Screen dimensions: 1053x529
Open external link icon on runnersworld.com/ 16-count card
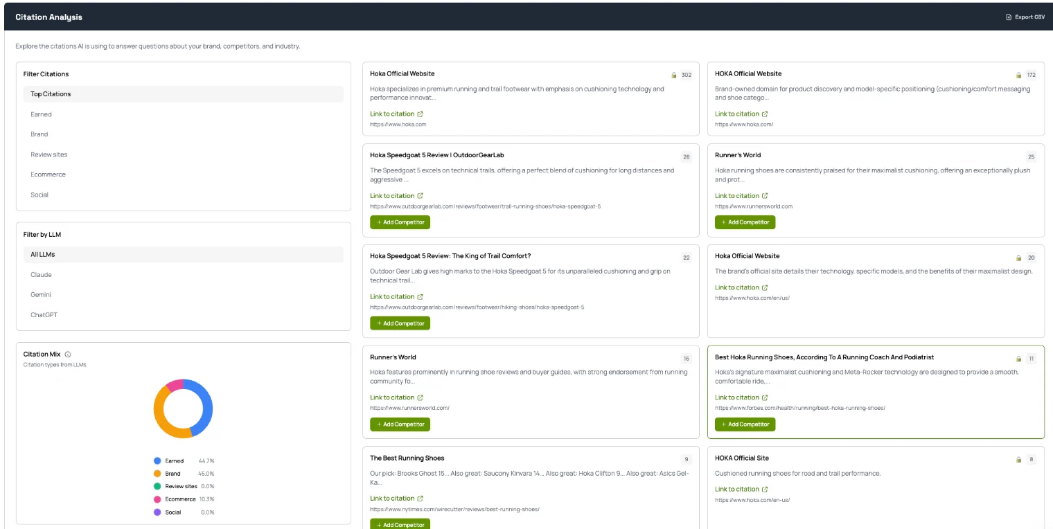click(420, 397)
